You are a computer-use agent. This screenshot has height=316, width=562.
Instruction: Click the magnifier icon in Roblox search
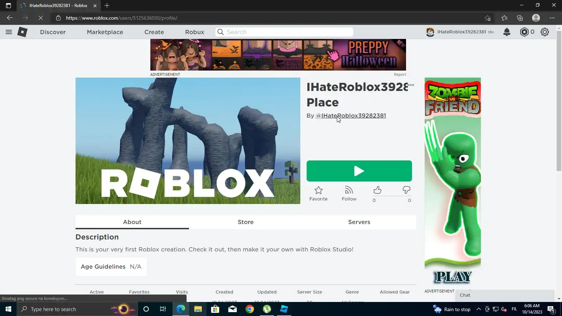(220, 32)
